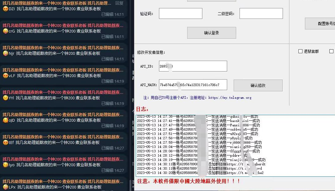Select the emoji before the Njr message

[x=5, y=53]
